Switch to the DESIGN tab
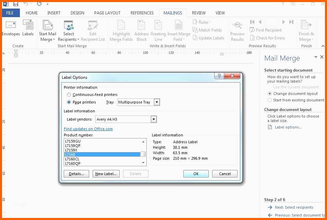 click(x=77, y=13)
